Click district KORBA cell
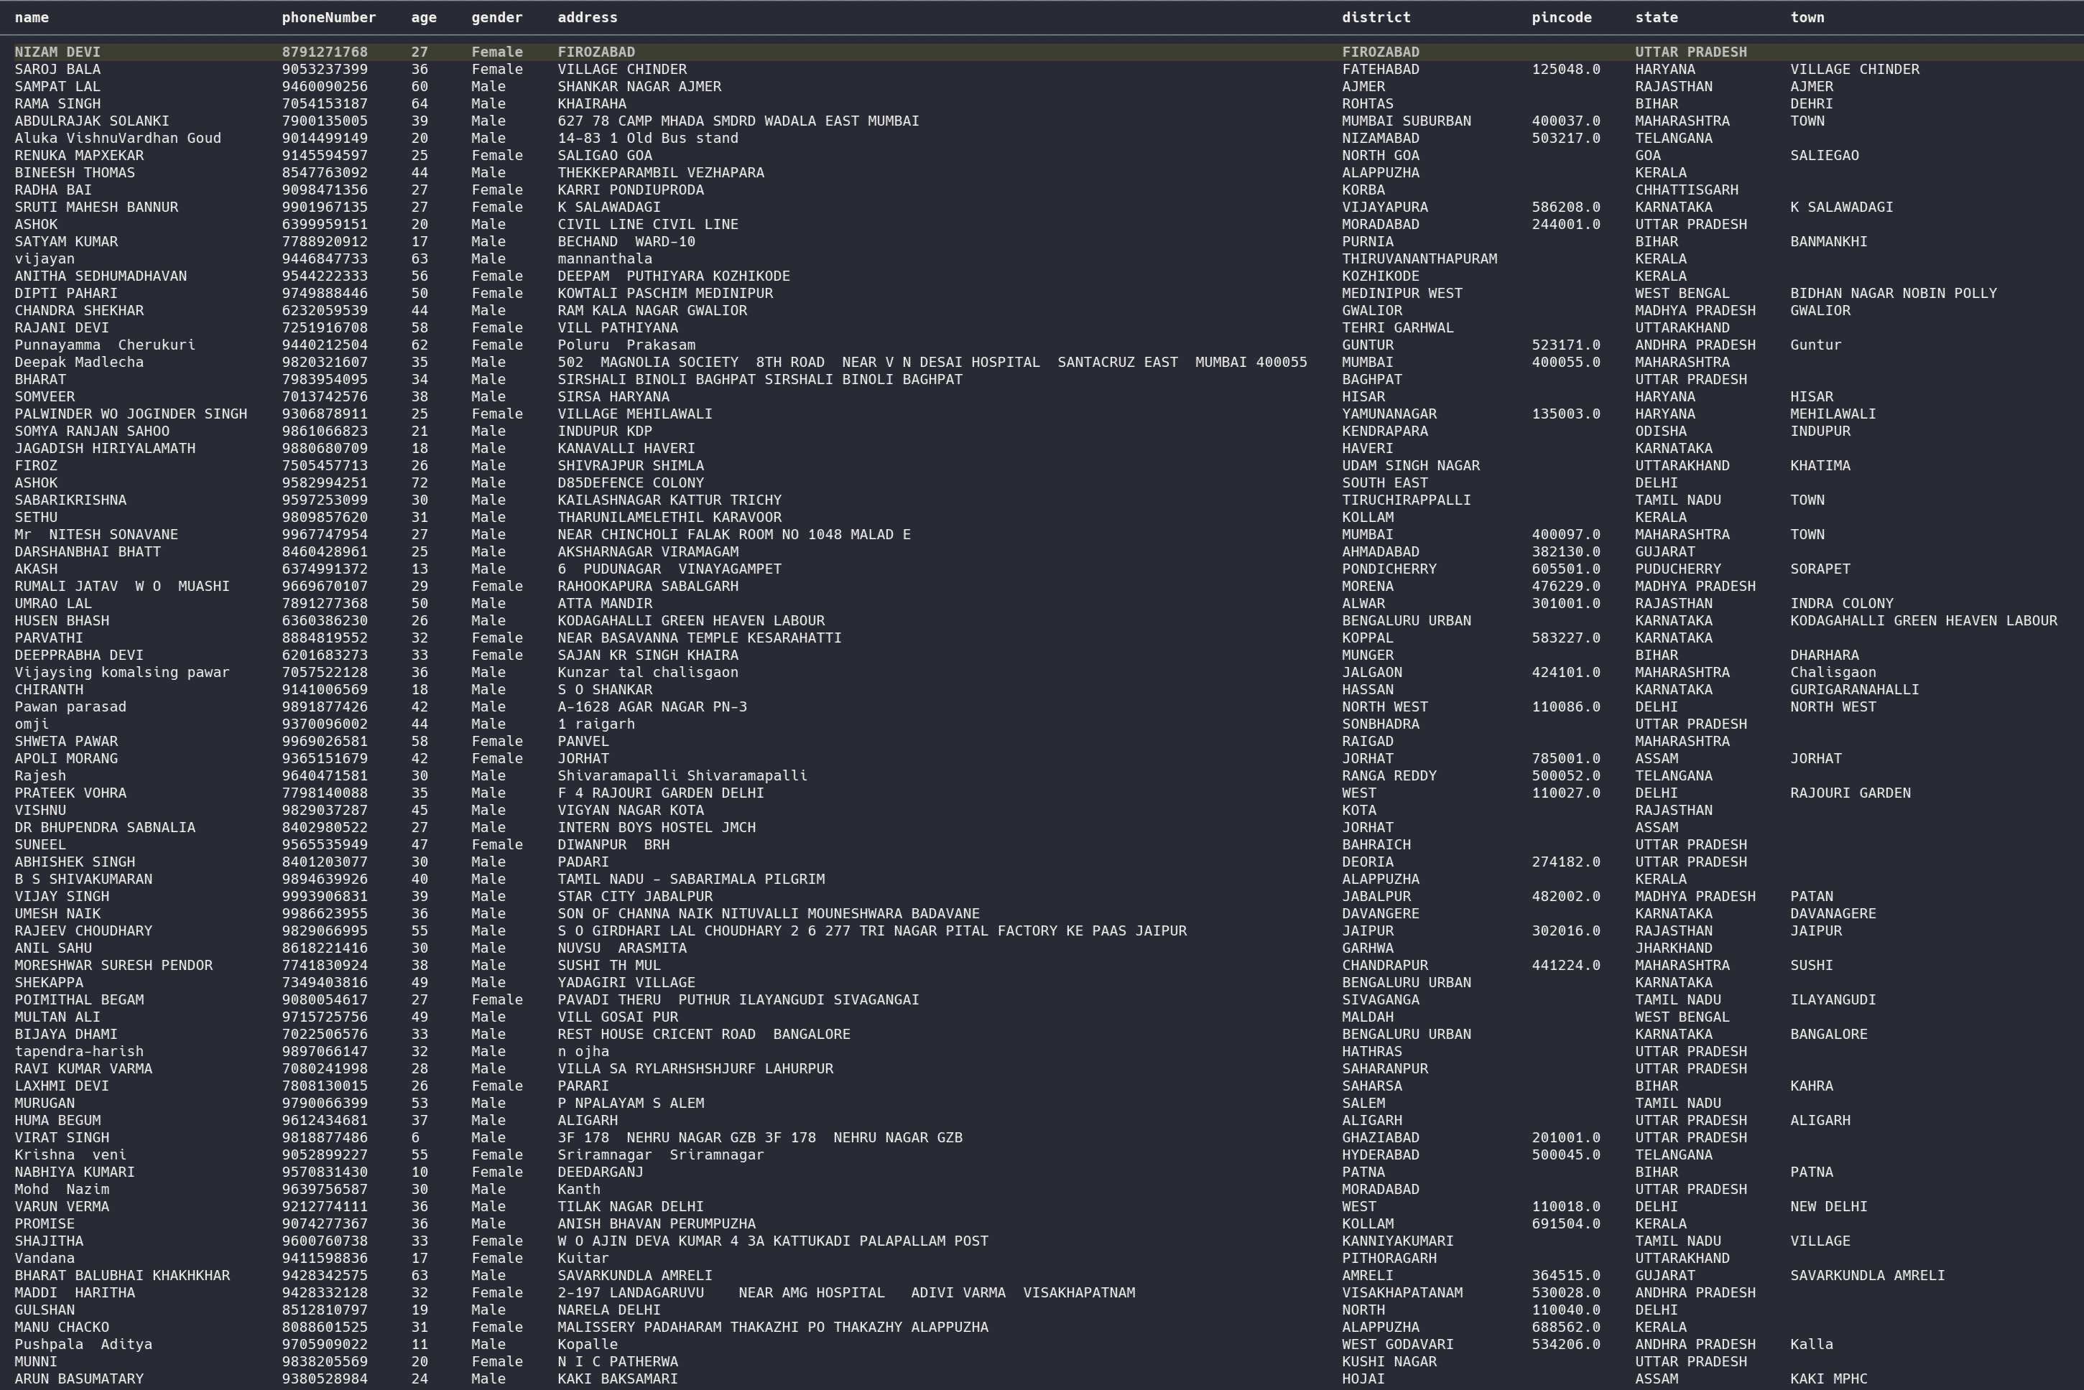The width and height of the screenshot is (2084, 1390). tap(1363, 190)
